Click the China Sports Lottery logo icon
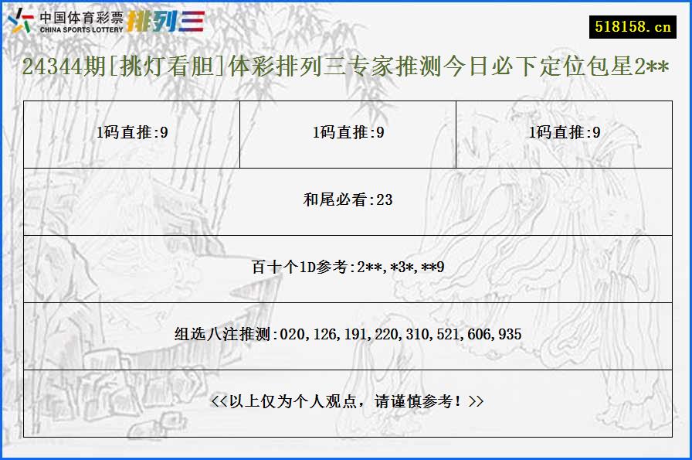The image size is (692, 460). click(21, 22)
